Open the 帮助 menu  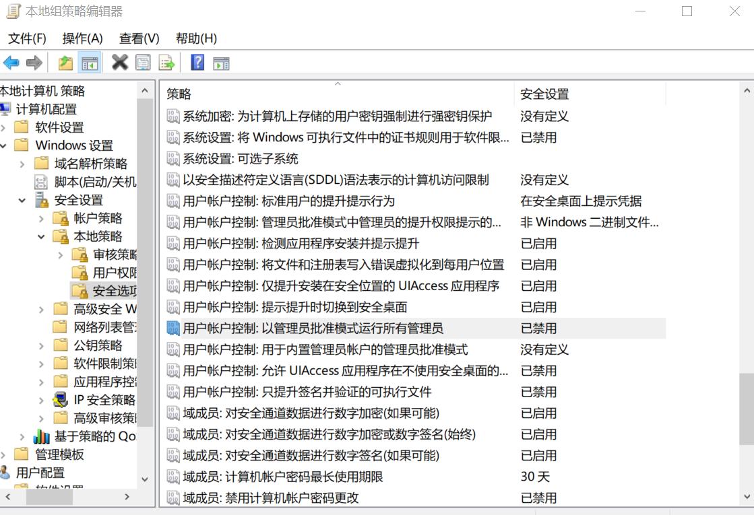195,38
